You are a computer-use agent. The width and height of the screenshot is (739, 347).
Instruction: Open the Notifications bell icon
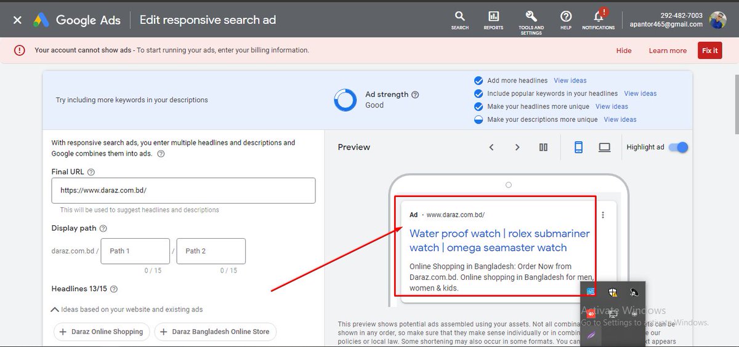(598, 20)
